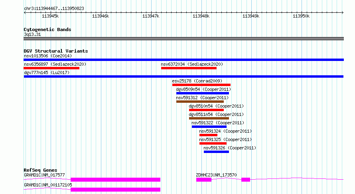Select the first ZDHHC23 exon block
Screen dimensions: 355x194
click(x=204, y=180)
